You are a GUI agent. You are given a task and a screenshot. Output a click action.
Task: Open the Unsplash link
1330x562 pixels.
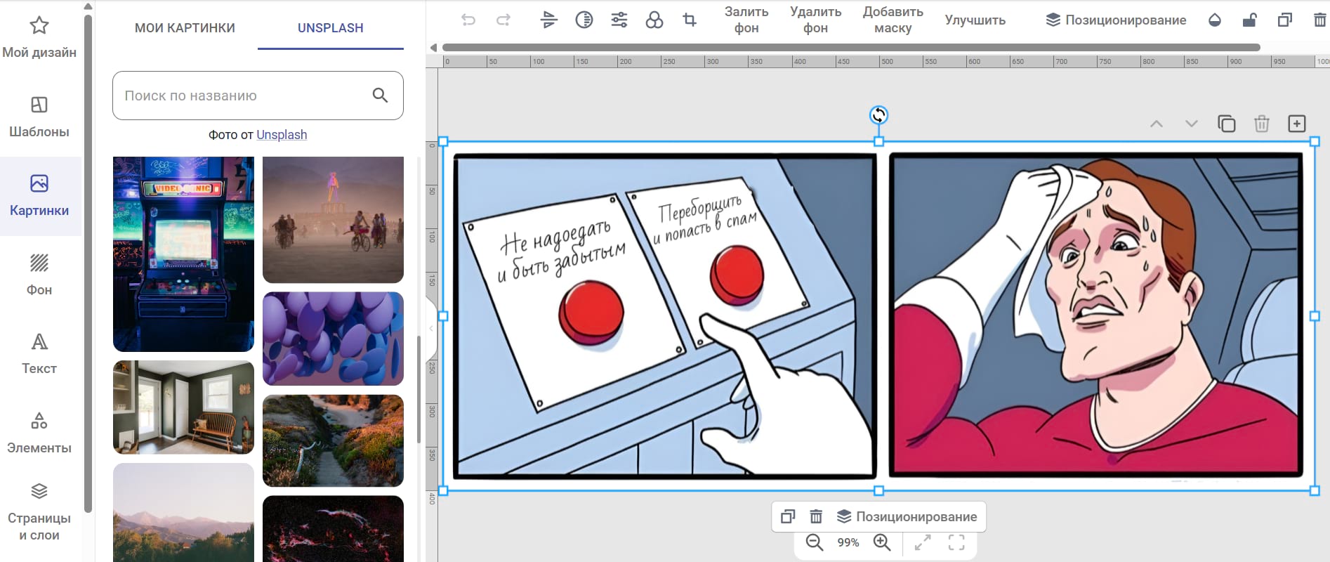282,135
